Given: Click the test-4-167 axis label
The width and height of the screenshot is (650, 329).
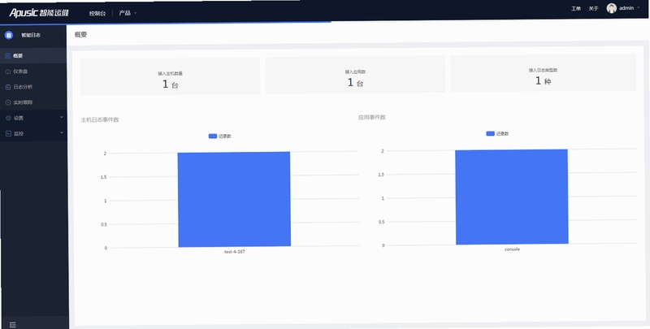Looking at the screenshot, I should click(235, 252).
